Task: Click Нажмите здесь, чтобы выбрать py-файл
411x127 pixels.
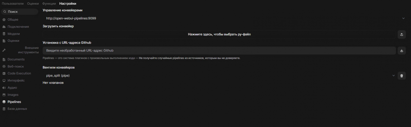Action: coord(219,34)
